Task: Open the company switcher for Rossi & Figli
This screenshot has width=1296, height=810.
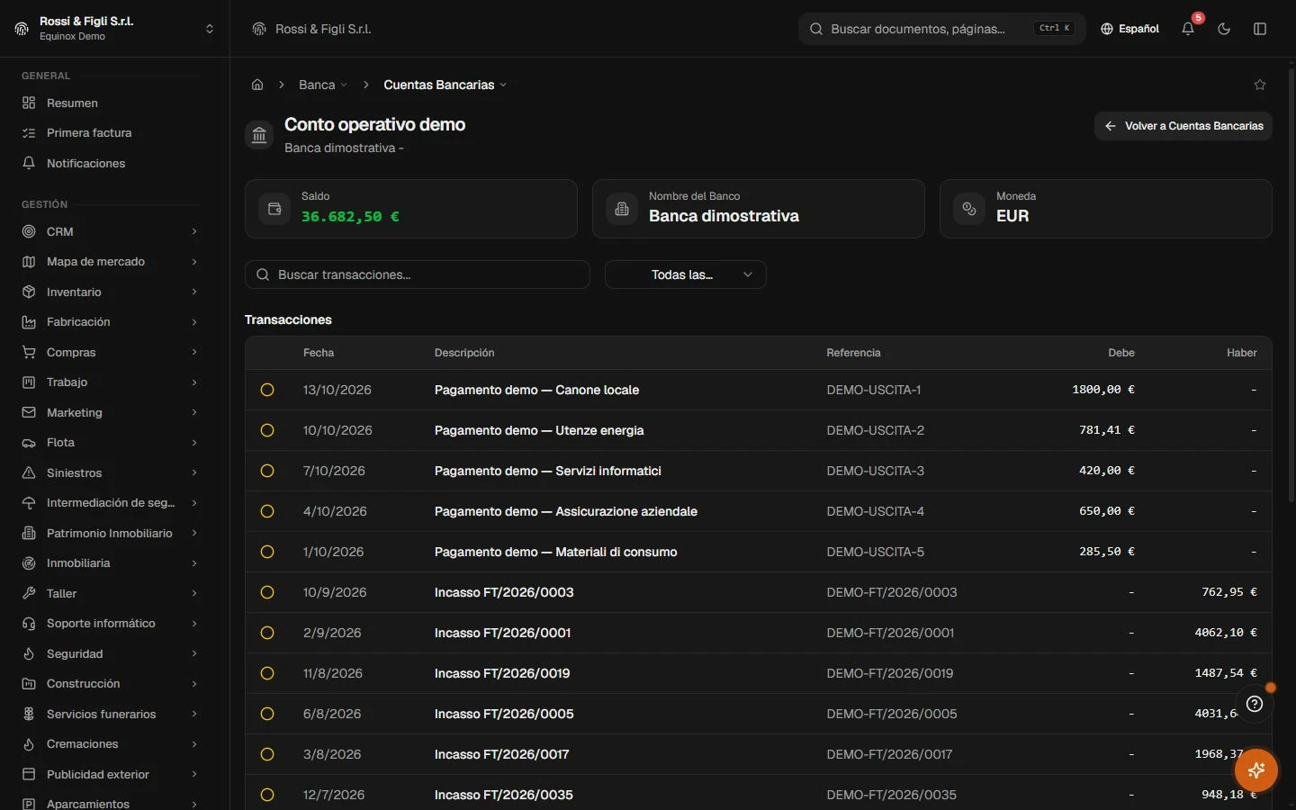Action: [x=114, y=29]
